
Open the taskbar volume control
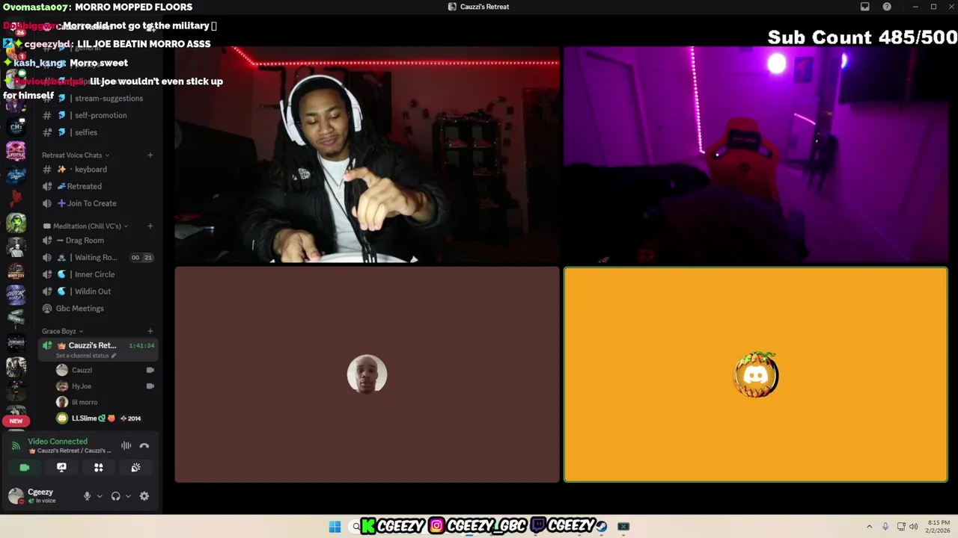tap(914, 526)
